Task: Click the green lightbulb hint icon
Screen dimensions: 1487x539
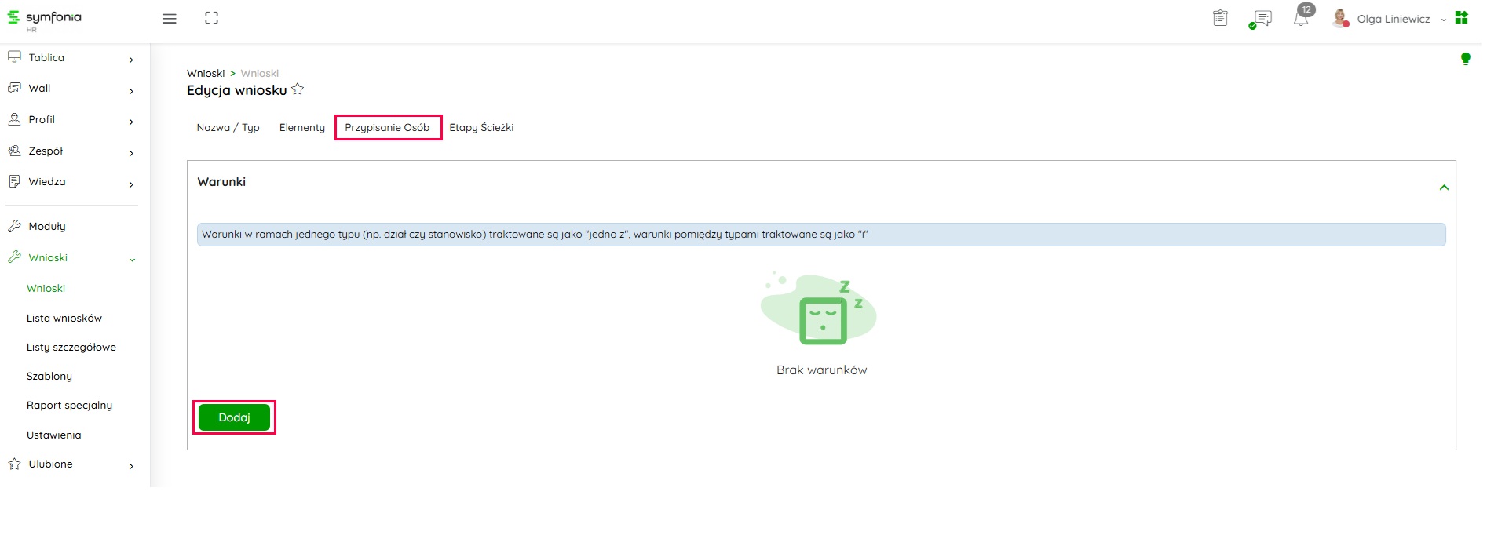Action: (x=1465, y=59)
